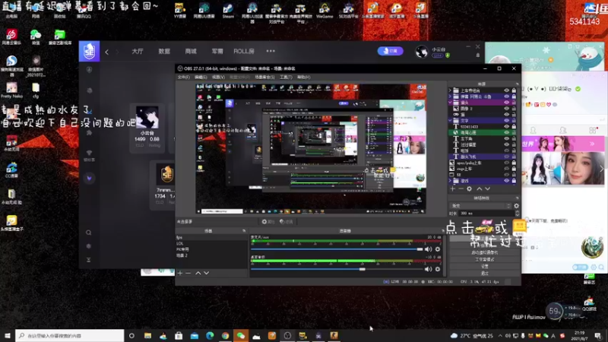Open OBS scene transition settings gear
608x342 pixels.
pyautogui.click(x=516, y=206)
